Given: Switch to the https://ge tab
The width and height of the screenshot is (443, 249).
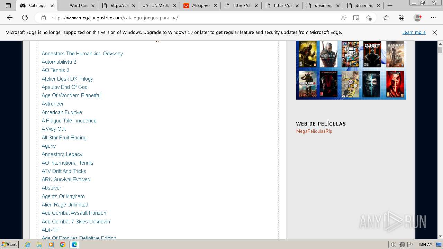Looking at the screenshot, I should (282, 6).
